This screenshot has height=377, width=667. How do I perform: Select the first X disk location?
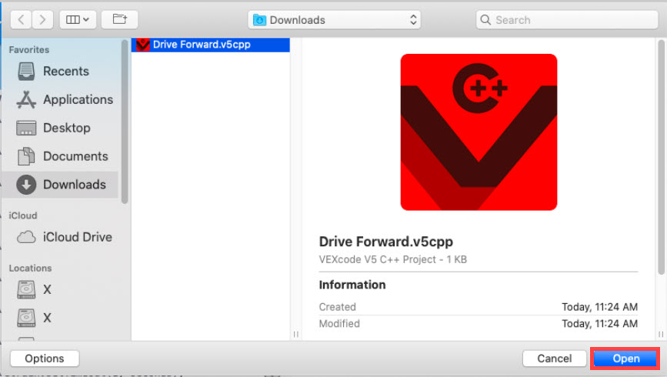click(60, 290)
